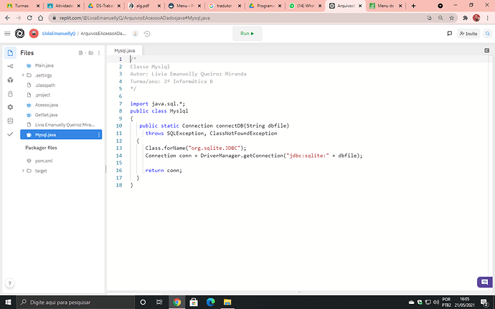Open a new browser tab
Screen dimensions: 495x309
click(413, 6)
